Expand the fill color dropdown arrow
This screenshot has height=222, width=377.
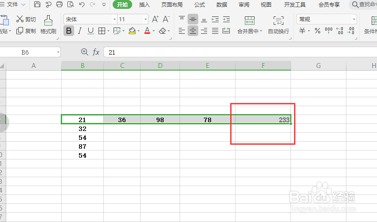139,31
